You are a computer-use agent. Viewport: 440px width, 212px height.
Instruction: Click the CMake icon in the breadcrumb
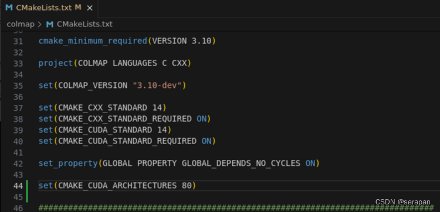pyautogui.click(x=50, y=25)
